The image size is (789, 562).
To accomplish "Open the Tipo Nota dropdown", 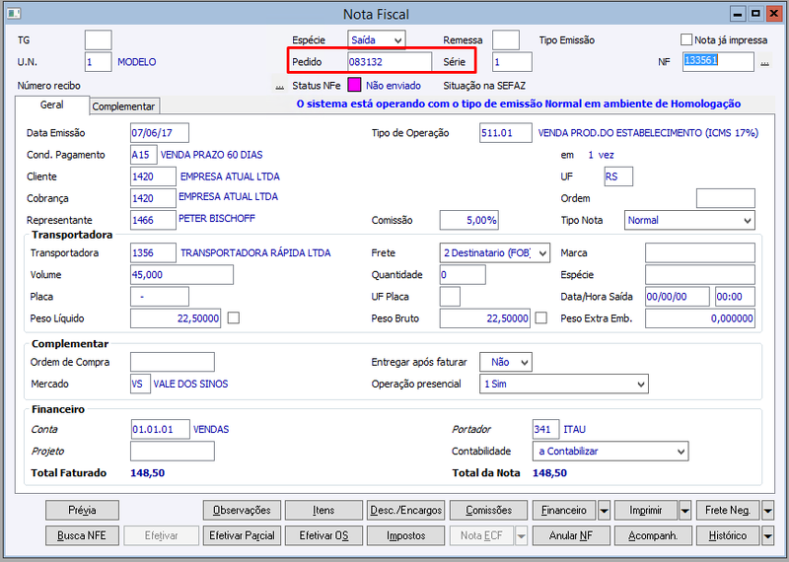I will click(689, 221).
